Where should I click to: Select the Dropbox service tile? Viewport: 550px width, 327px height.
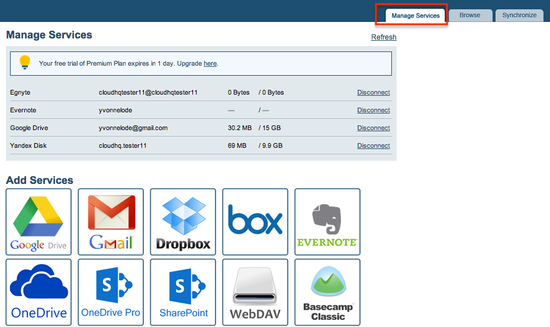183,222
